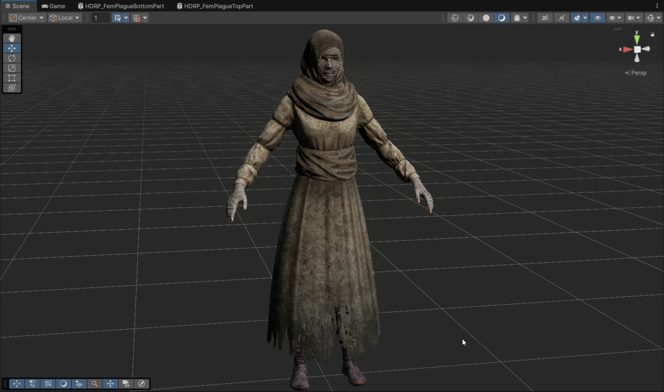The width and height of the screenshot is (664, 392).
Task: Select the Move tool
Action: click(x=12, y=48)
